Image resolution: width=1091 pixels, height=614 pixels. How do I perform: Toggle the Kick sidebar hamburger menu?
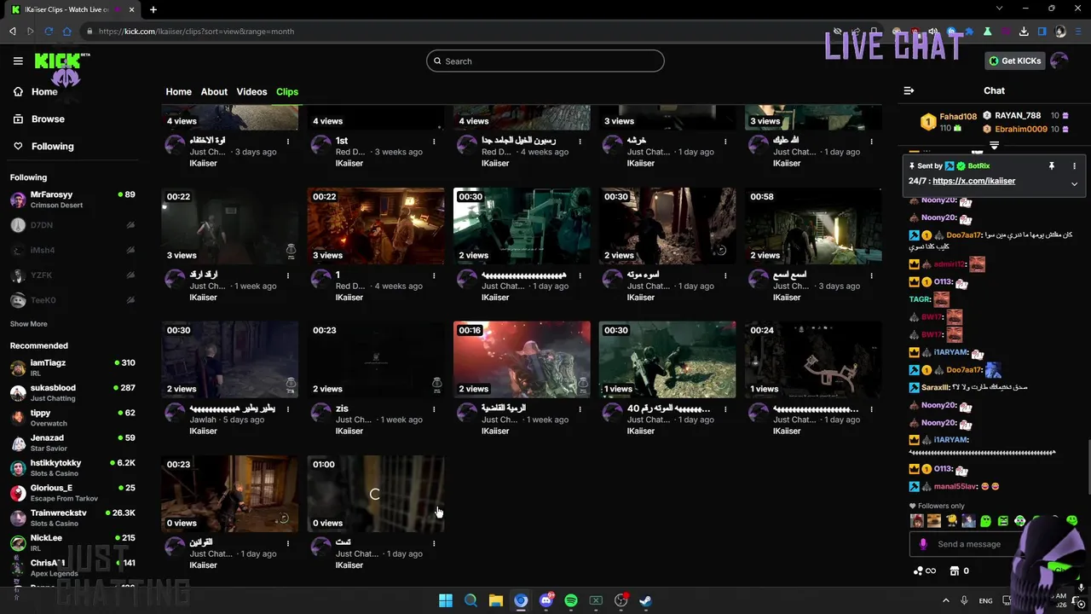18,61
